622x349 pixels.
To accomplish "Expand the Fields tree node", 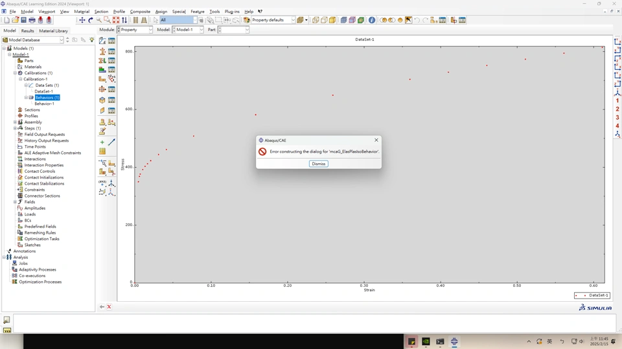I will tap(15, 202).
